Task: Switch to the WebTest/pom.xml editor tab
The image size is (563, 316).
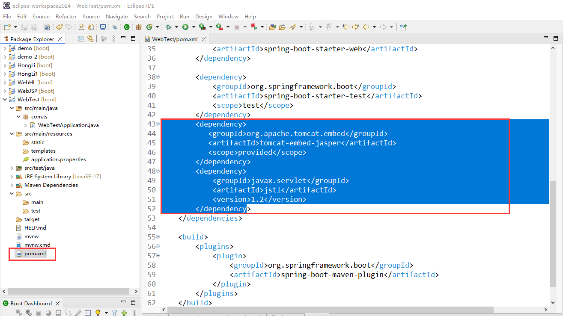Action: (x=174, y=38)
